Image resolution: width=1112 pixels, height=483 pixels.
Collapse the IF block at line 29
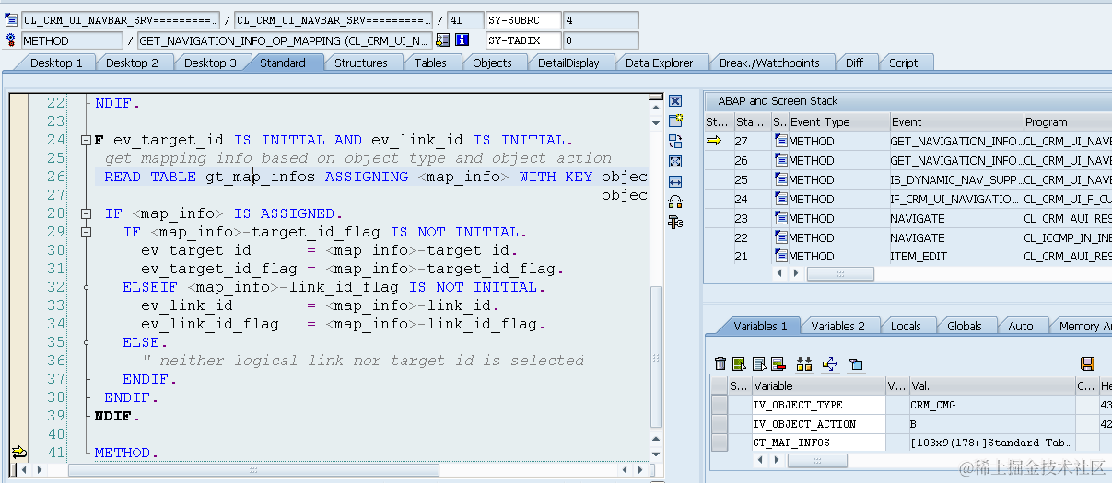86,232
